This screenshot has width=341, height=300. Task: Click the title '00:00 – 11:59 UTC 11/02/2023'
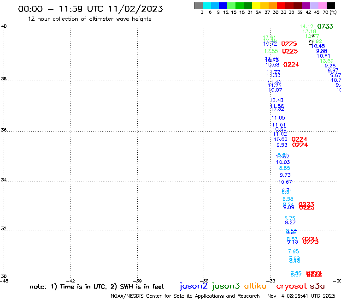(x=90, y=9)
